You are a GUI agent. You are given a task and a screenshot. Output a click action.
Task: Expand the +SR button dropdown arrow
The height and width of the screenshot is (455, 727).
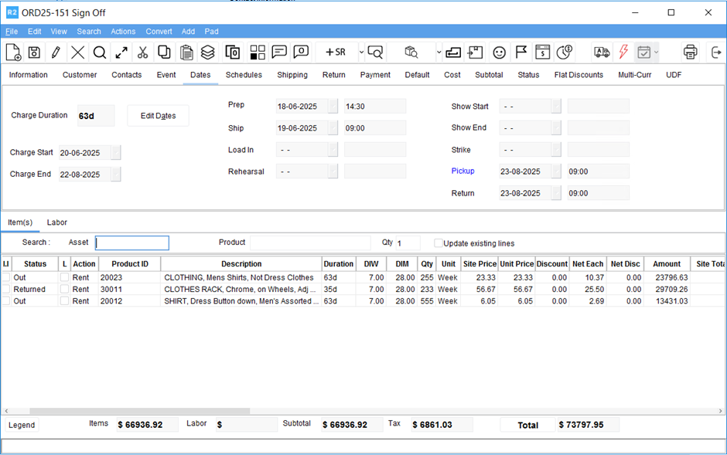coord(360,53)
